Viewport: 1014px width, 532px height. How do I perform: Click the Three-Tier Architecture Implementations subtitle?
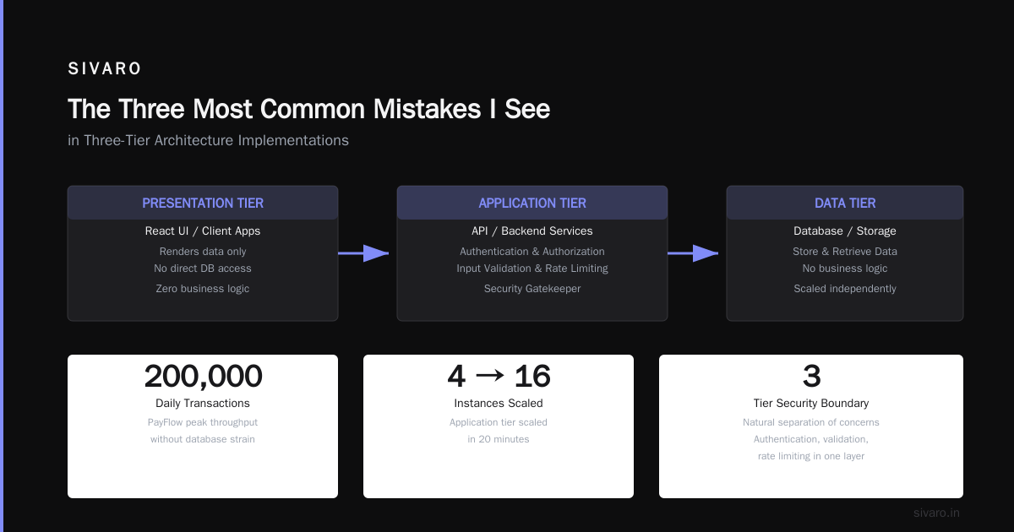(208, 140)
